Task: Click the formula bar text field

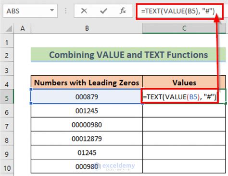Action: pos(179,11)
